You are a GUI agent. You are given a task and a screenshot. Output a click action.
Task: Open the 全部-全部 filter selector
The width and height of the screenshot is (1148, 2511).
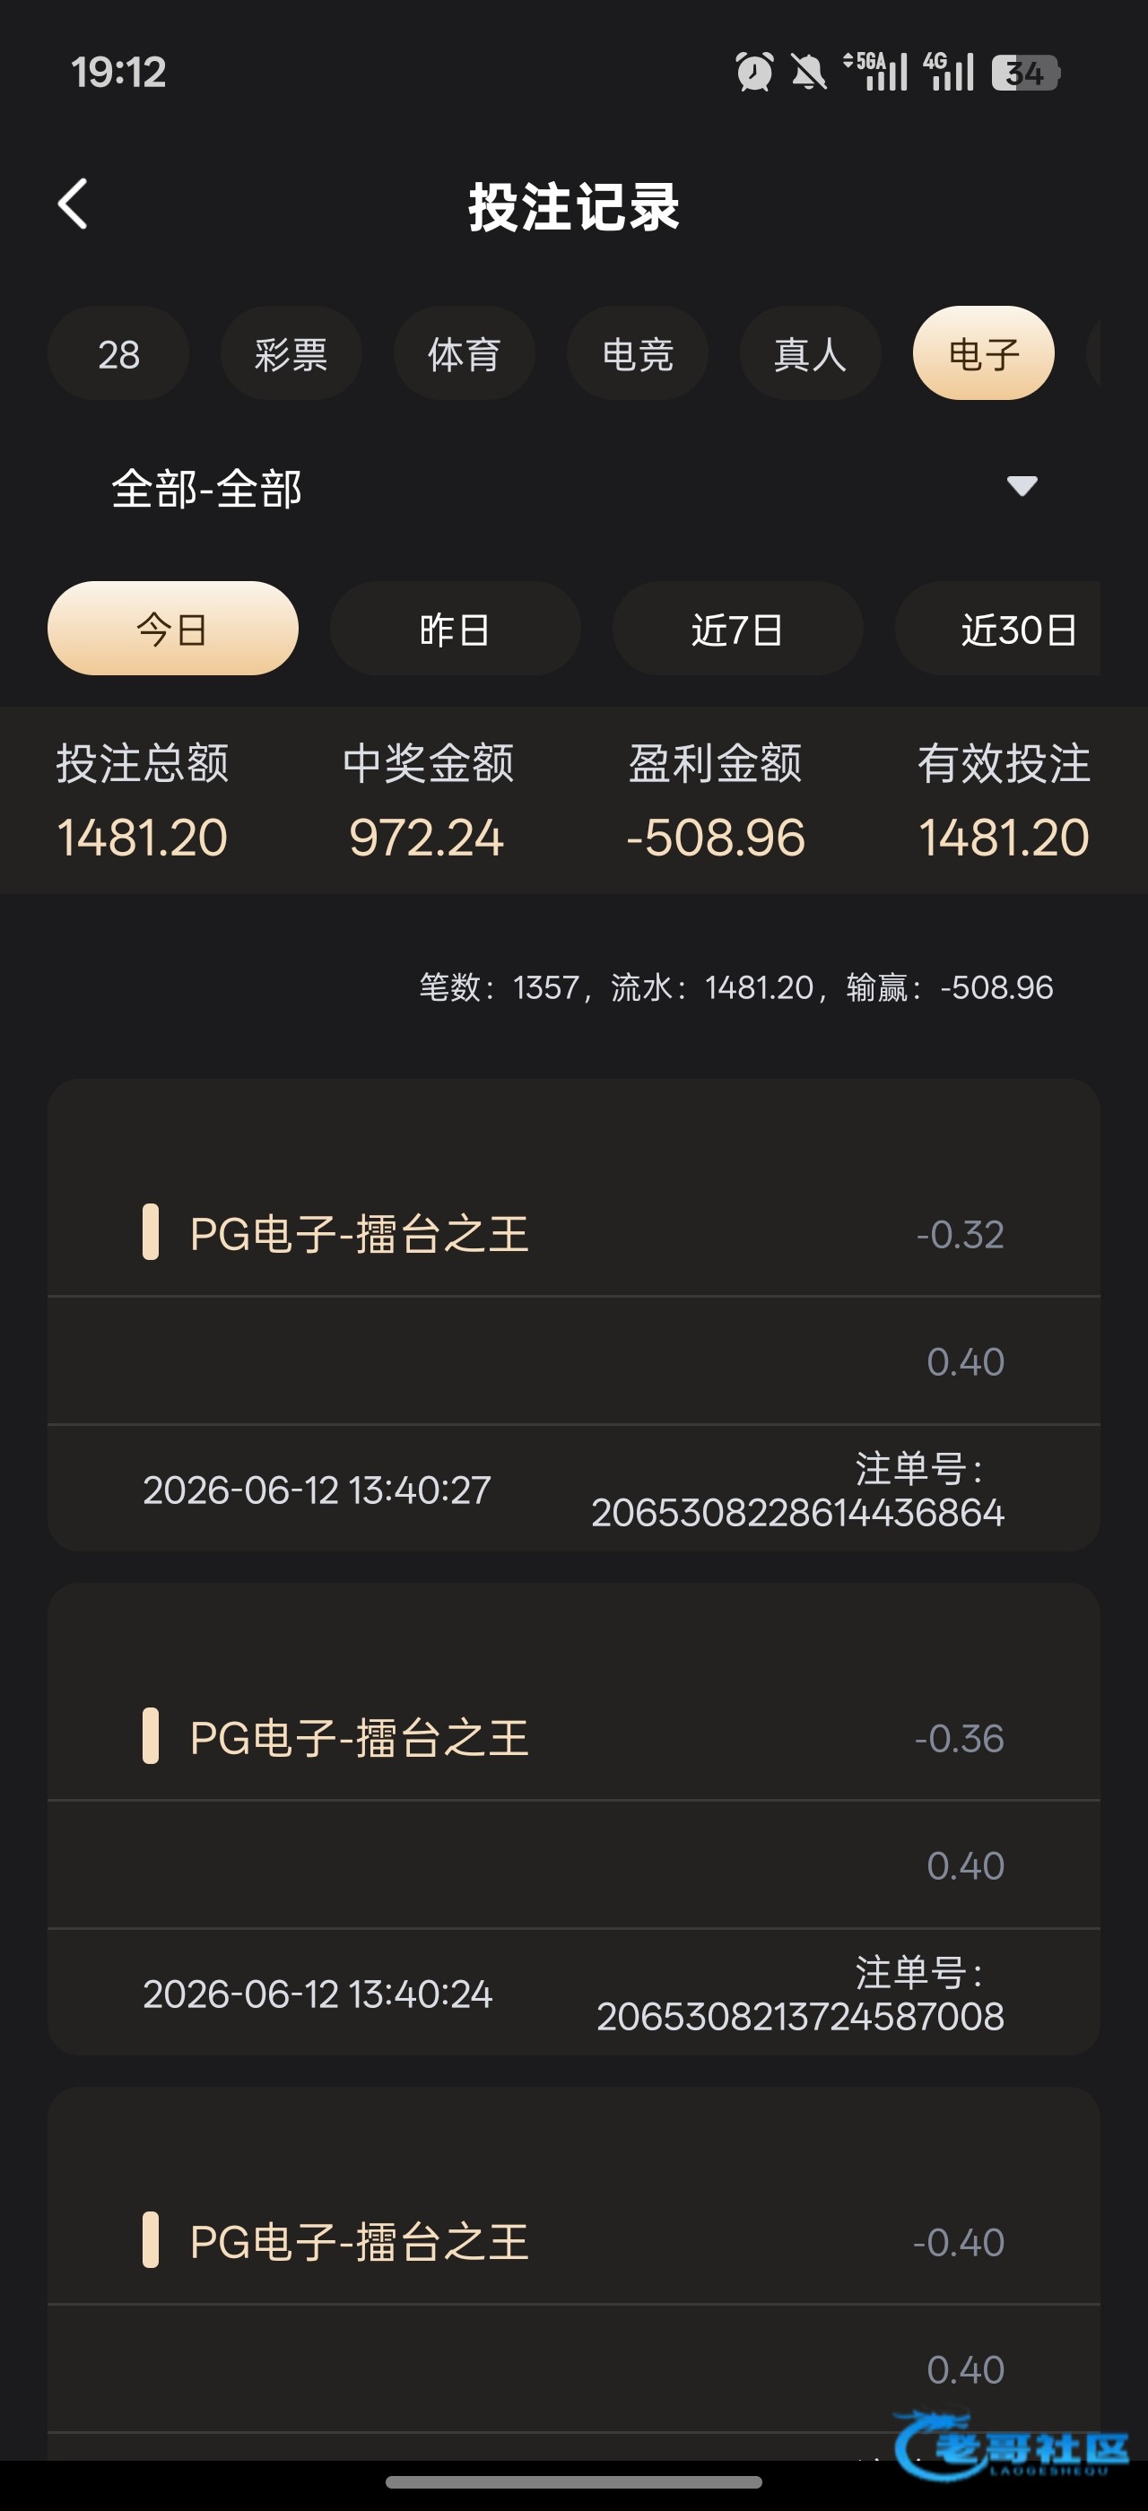pyautogui.click(x=574, y=487)
